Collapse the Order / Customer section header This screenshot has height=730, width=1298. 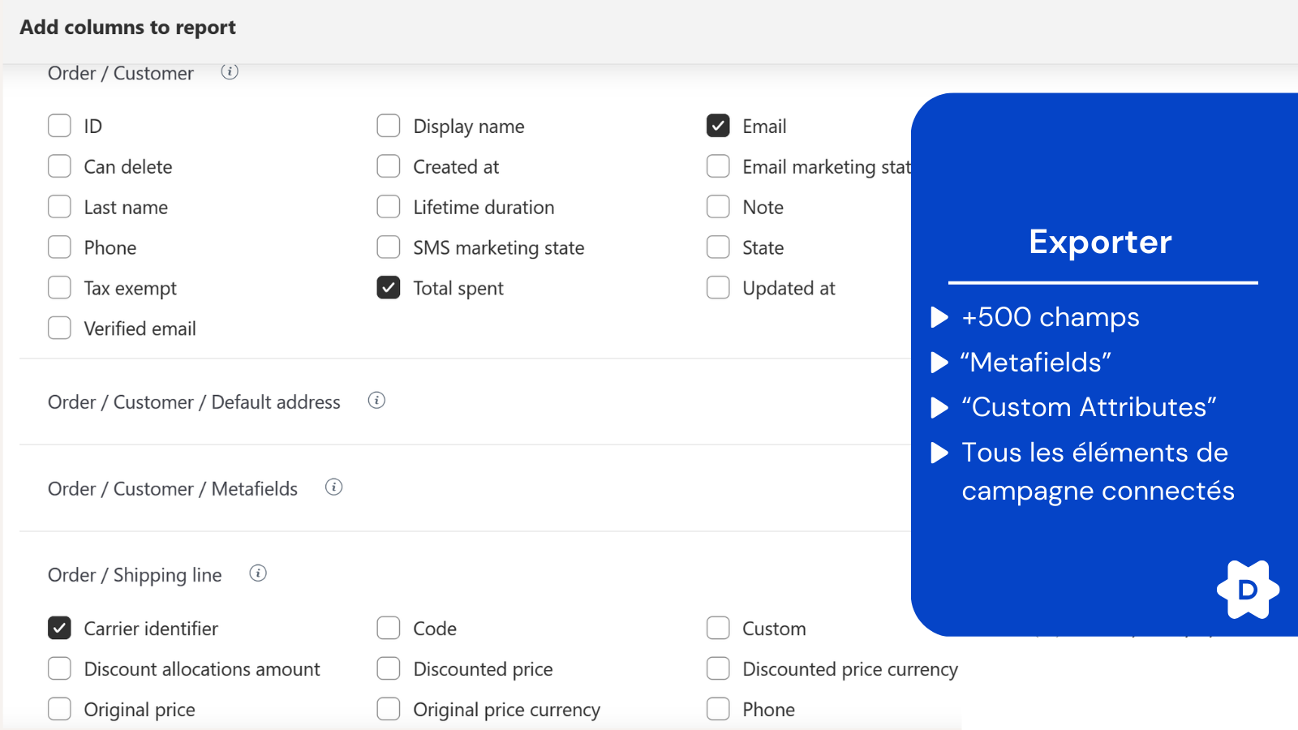tap(121, 73)
